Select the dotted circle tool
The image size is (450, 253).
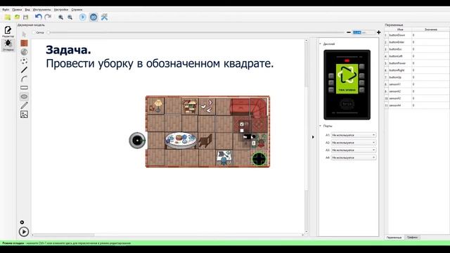(x=24, y=61)
